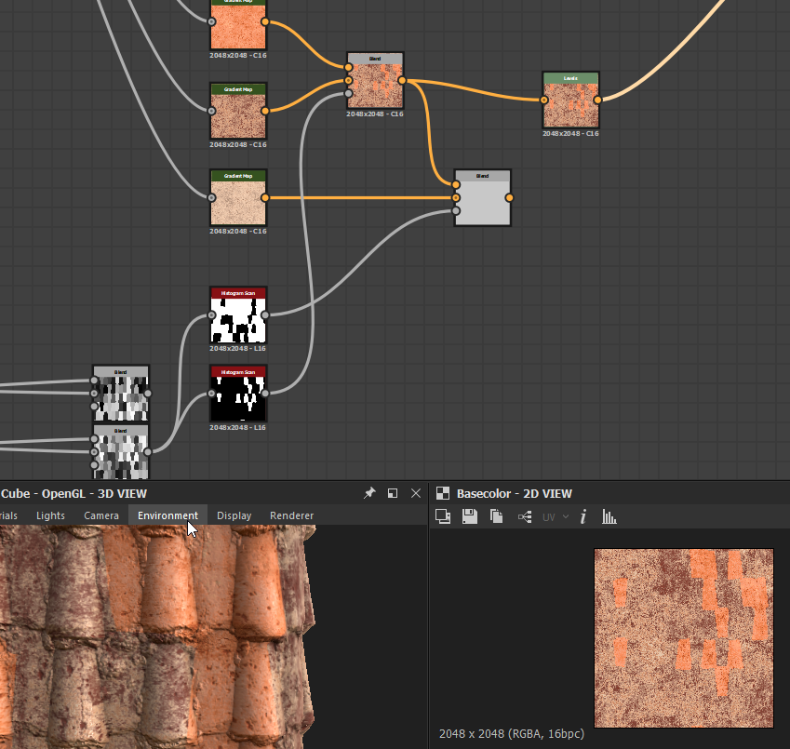Click the output connector of the empty Blend node

(x=509, y=198)
